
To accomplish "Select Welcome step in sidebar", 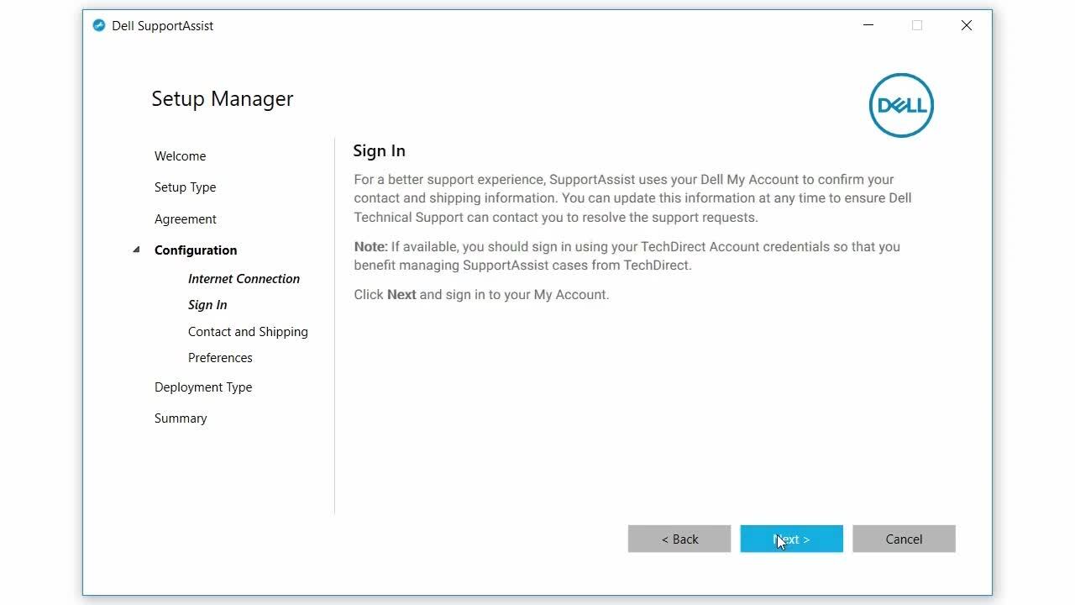I will (x=180, y=156).
